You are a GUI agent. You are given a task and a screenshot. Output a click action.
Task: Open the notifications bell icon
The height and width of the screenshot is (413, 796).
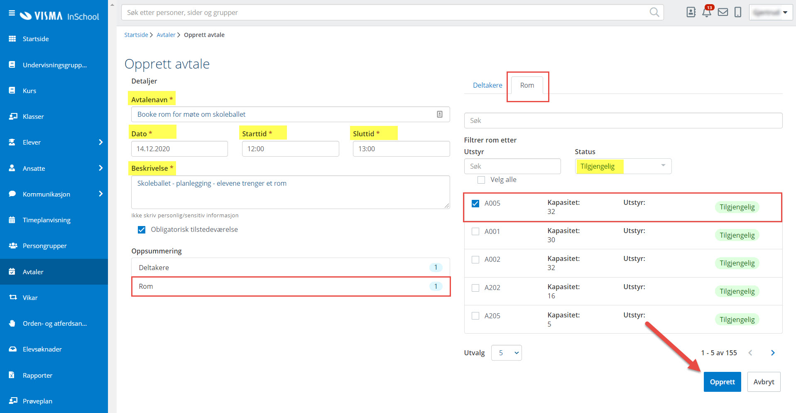pyautogui.click(x=707, y=12)
